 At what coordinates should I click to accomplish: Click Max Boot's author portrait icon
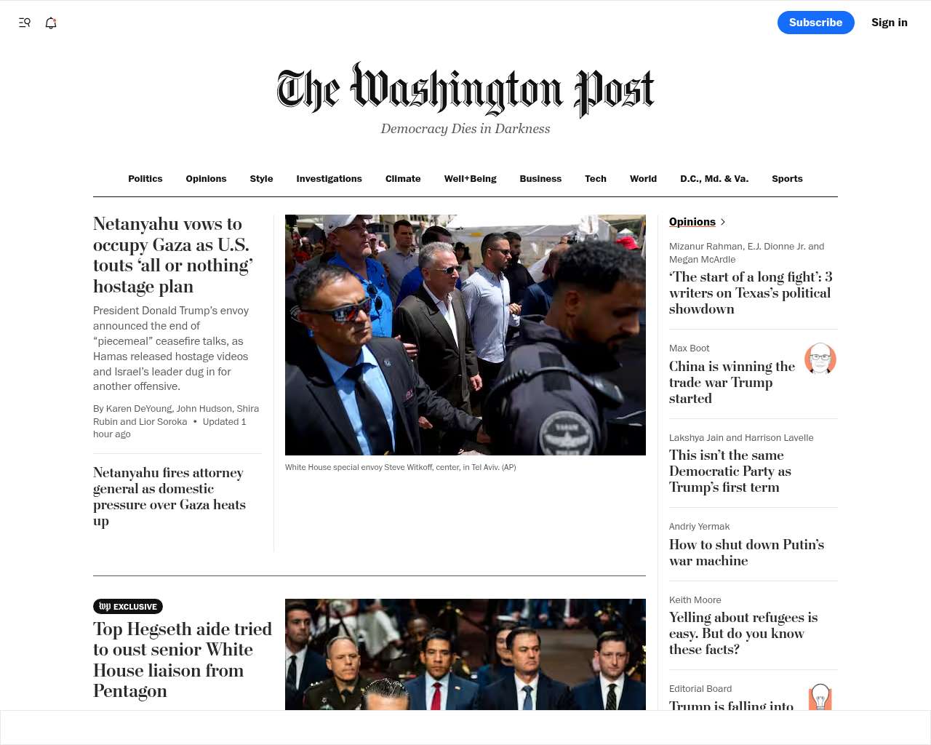(x=820, y=359)
